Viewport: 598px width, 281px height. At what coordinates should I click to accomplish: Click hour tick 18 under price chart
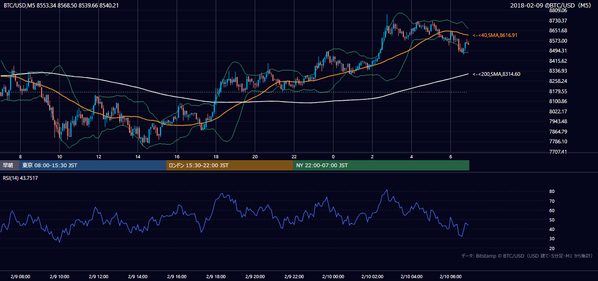(x=216, y=156)
